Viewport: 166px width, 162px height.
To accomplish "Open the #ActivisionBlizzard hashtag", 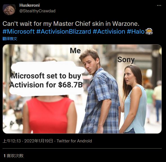I will pyautogui.click(x=64, y=32).
